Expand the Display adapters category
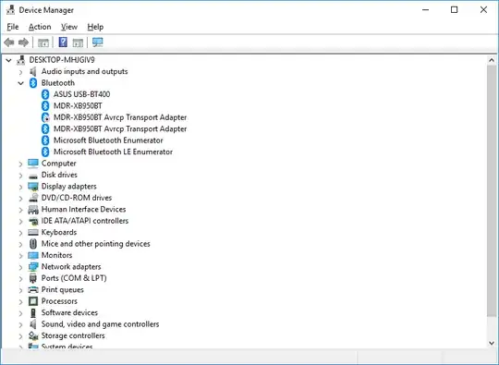The image size is (499, 365). tap(20, 187)
